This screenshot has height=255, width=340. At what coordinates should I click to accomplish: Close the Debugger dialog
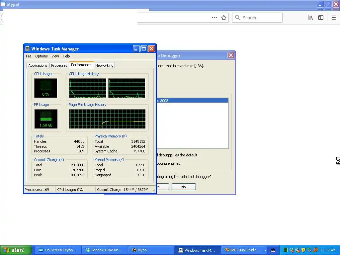[231, 55]
